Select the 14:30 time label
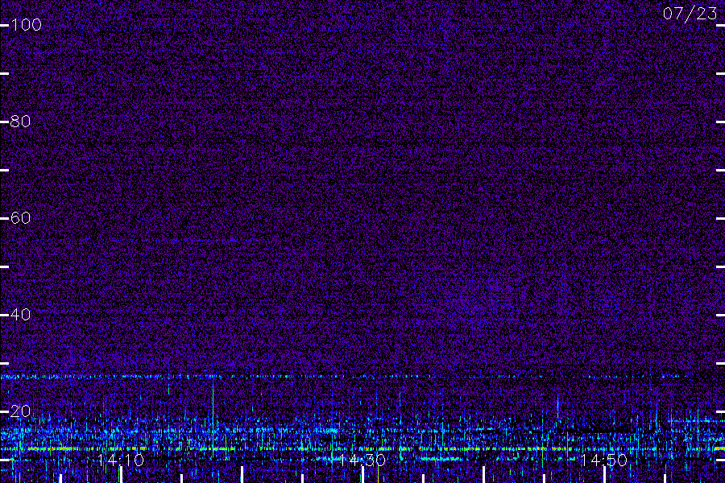This screenshot has width=725, height=483. pyautogui.click(x=362, y=460)
